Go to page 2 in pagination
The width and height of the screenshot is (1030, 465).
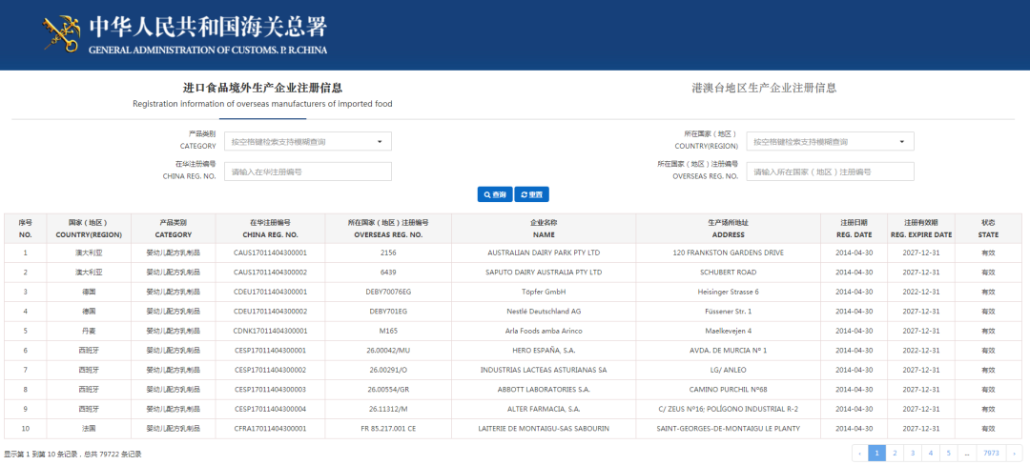click(x=895, y=454)
